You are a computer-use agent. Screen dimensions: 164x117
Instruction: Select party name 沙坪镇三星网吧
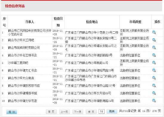pos(18,63)
